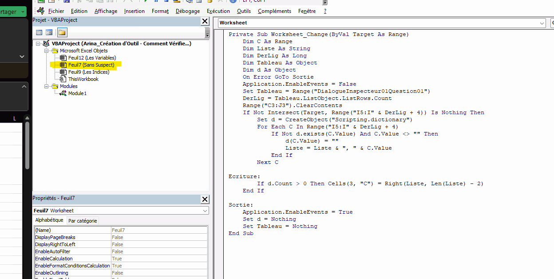Close the Projet - VBAProject panel
The image size is (554, 279).
[205, 21]
